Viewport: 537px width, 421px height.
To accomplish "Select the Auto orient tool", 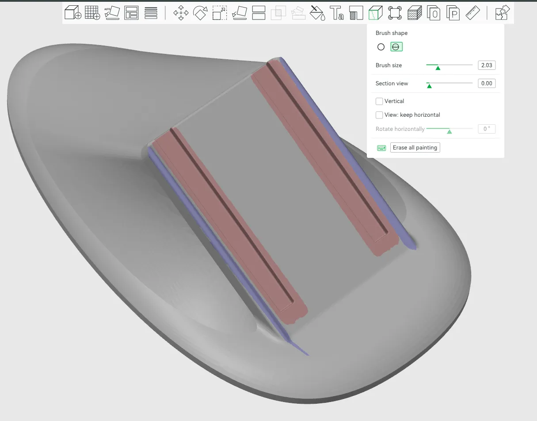I will coord(112,13).
